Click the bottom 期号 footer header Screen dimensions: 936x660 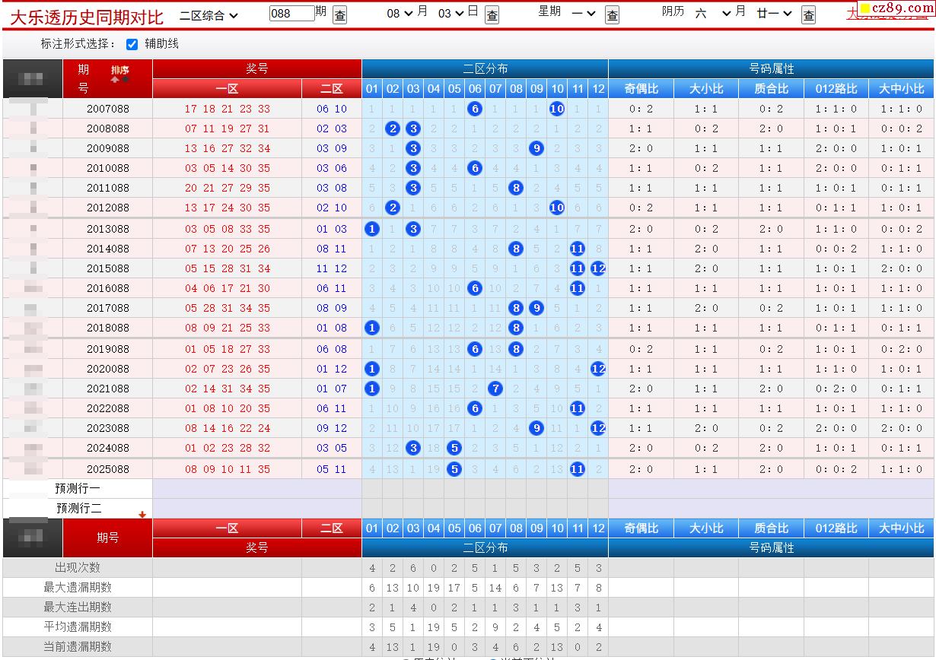(108, 538)
